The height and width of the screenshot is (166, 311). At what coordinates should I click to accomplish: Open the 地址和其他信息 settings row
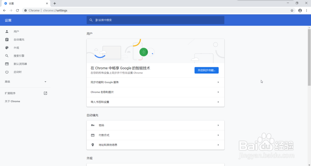(155, 145)
